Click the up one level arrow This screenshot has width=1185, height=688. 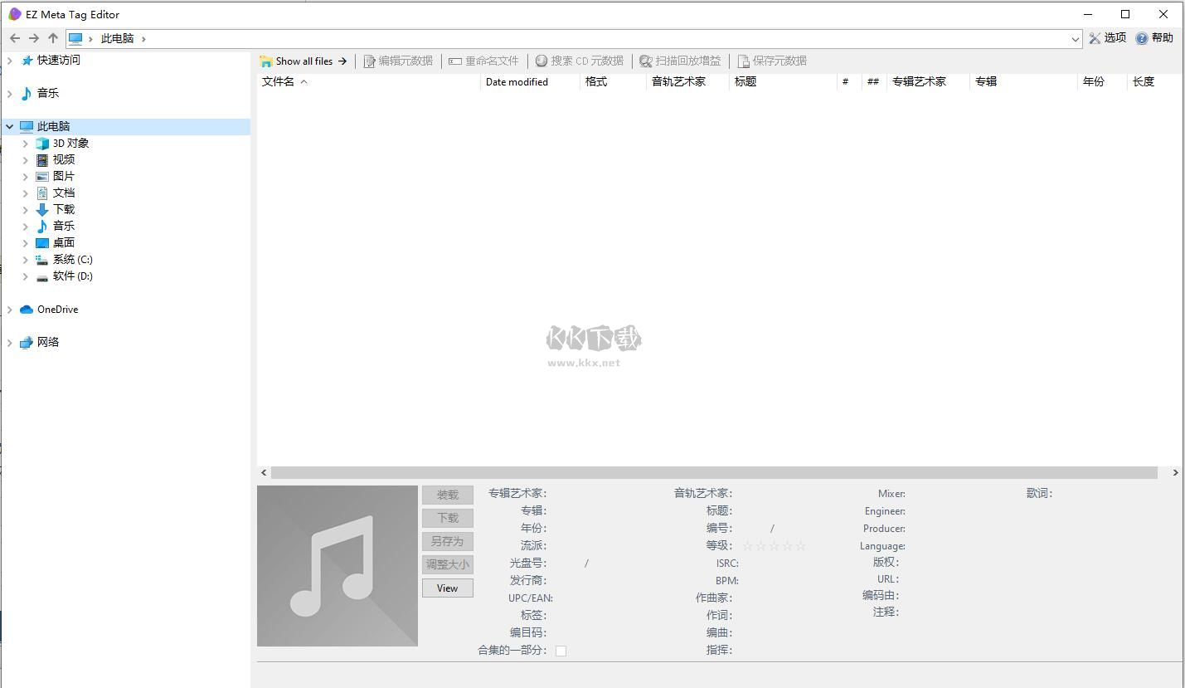[52, 37]
